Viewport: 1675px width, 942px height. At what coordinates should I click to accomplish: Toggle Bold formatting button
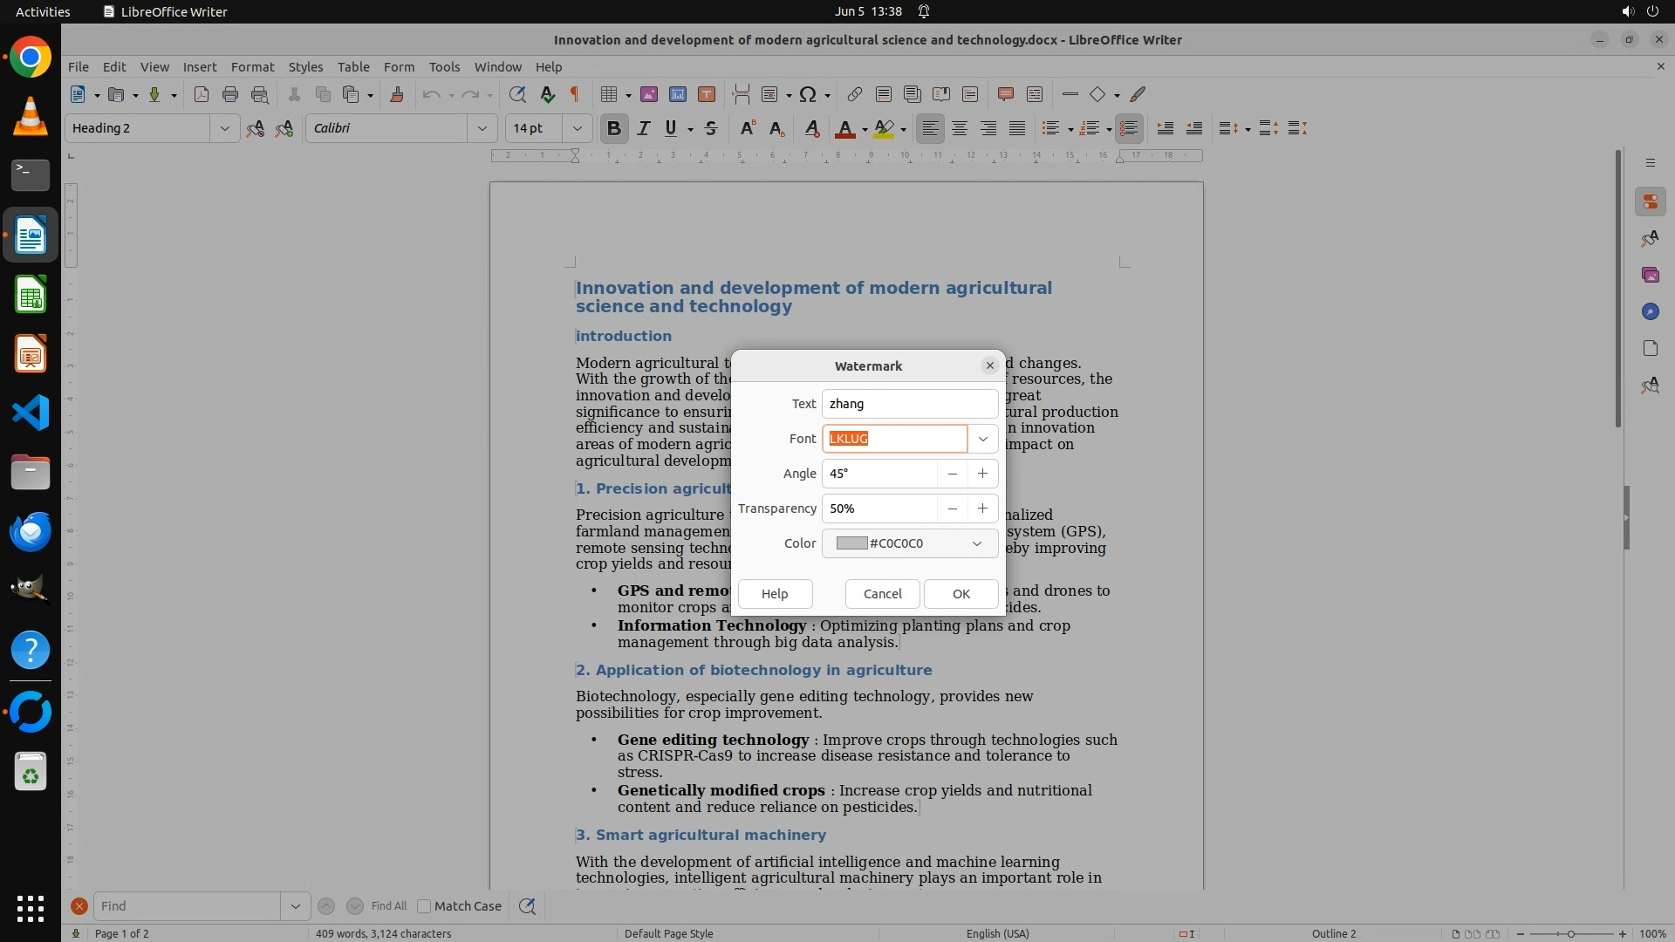coord(614,128)
